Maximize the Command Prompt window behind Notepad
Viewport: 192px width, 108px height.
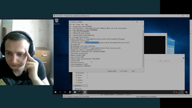160,34
